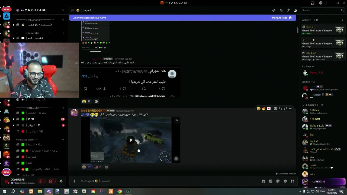
Task: Toggle channel notification settings bell icon
Action: pyautogui.click(x=281, y=10)
